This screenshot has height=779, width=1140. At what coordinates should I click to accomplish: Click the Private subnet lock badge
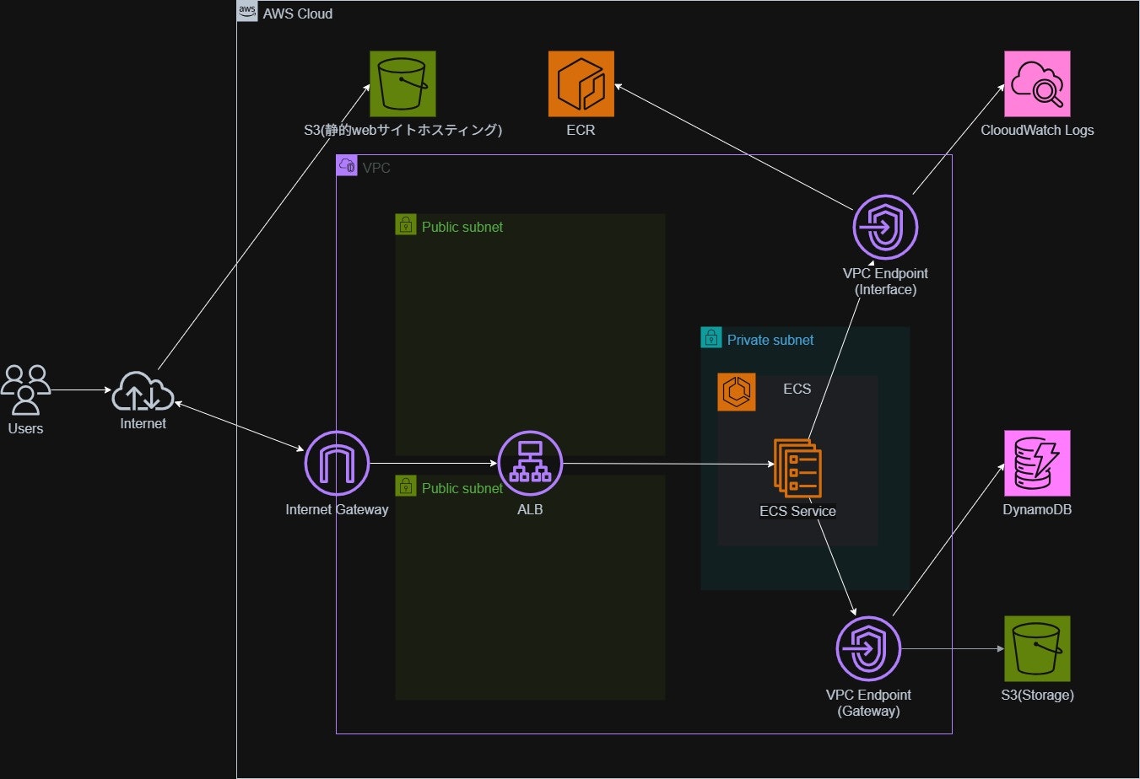[x=710, y=337]
